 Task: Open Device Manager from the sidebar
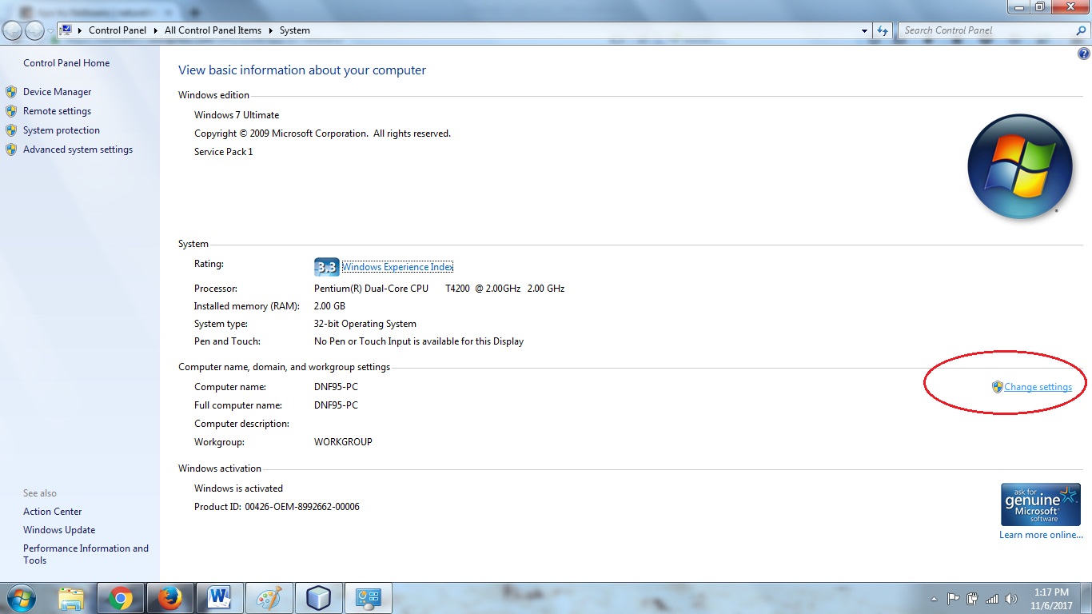point(57,92)
